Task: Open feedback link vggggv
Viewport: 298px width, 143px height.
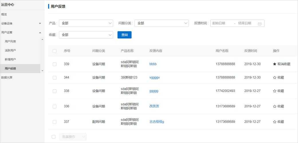Action: pos(155,78)
